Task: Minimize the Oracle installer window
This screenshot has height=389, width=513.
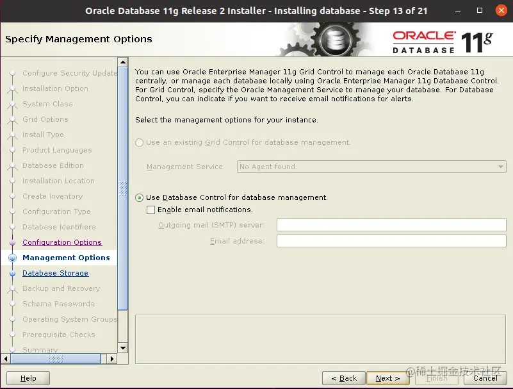Action: pyautogui.click(x=458, y=11)
